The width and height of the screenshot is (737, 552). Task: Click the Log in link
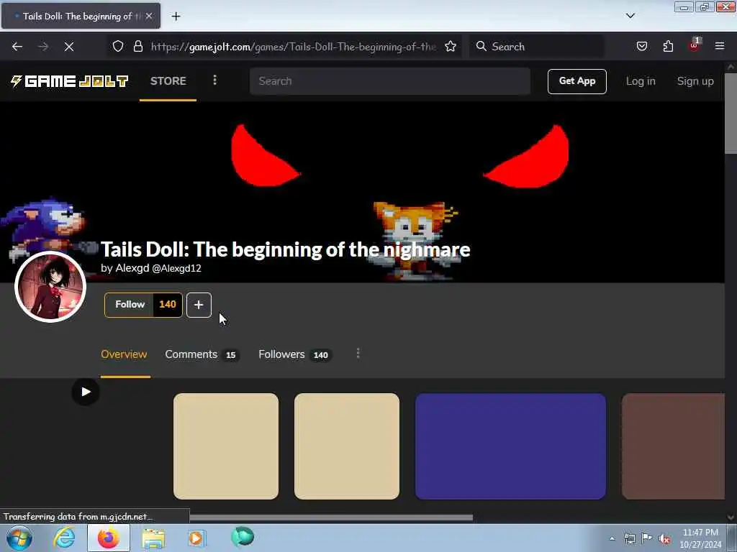click(x=640, y=81)
